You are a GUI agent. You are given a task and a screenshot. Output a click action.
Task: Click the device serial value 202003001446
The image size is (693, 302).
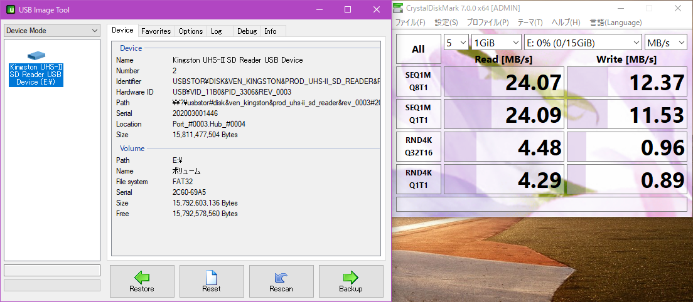tap(195, 113)
